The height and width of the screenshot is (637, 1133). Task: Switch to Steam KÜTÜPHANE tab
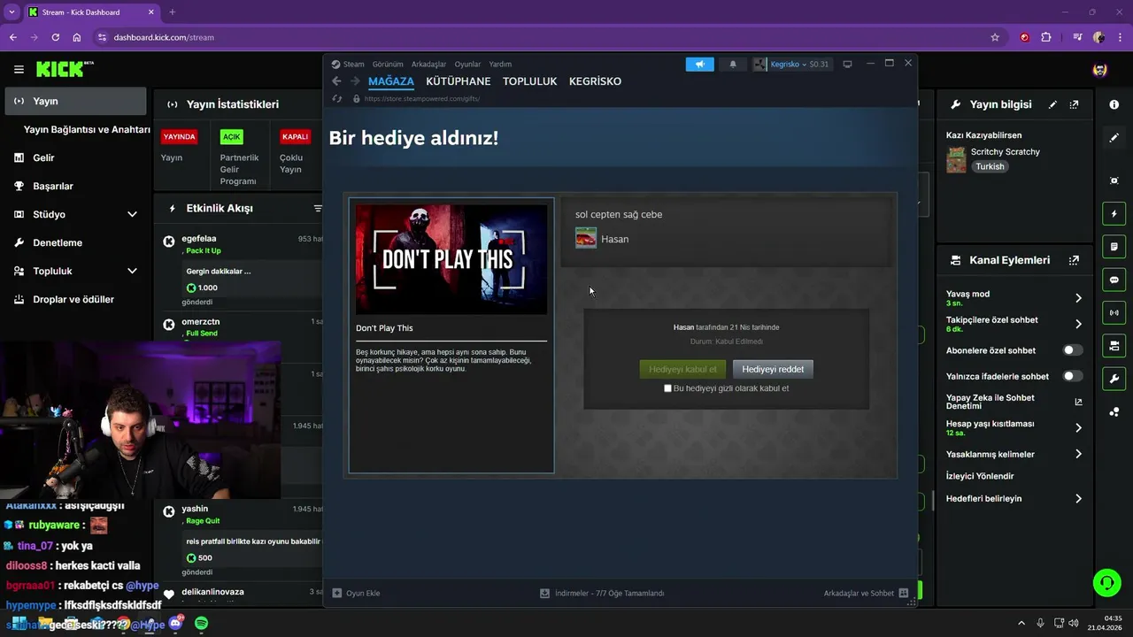click(458, 81)
